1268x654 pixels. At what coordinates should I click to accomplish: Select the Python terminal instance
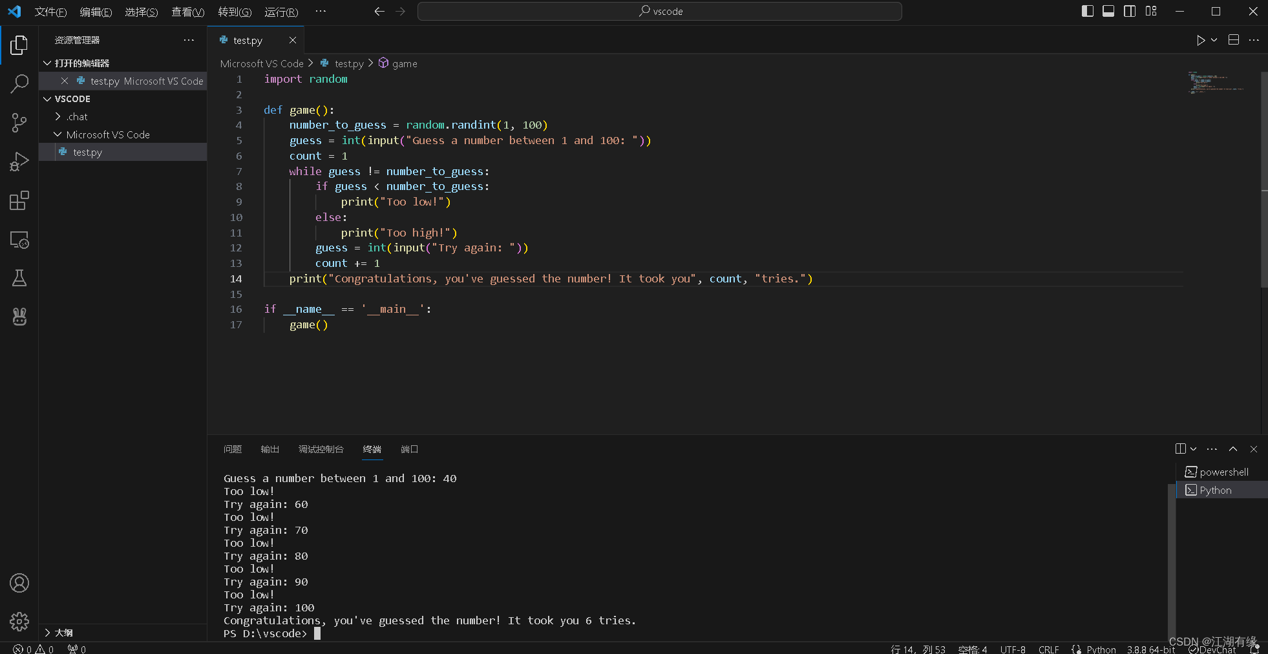coord(1221,491)
